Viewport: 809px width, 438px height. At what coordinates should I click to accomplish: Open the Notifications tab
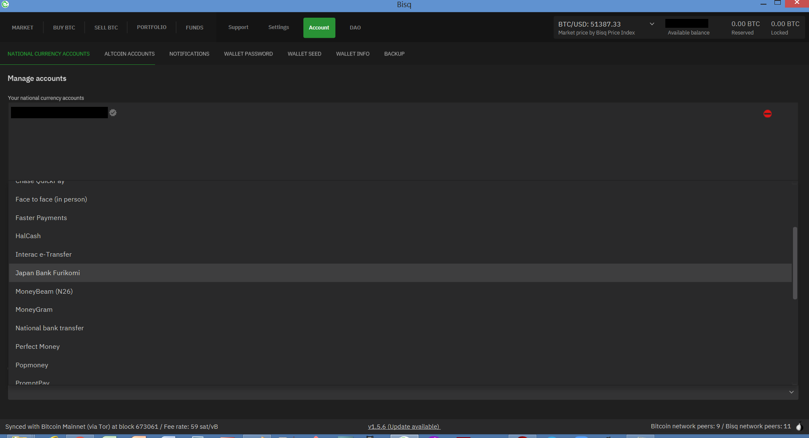(x=189, y=54)
